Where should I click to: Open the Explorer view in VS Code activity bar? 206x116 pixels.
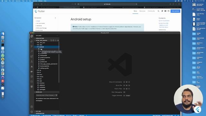coord(32,36)
